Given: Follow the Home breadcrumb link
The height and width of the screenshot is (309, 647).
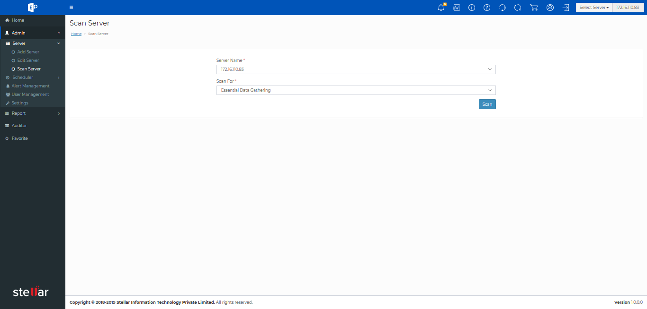Looking at the screenshot, I should tap(76, 34).
